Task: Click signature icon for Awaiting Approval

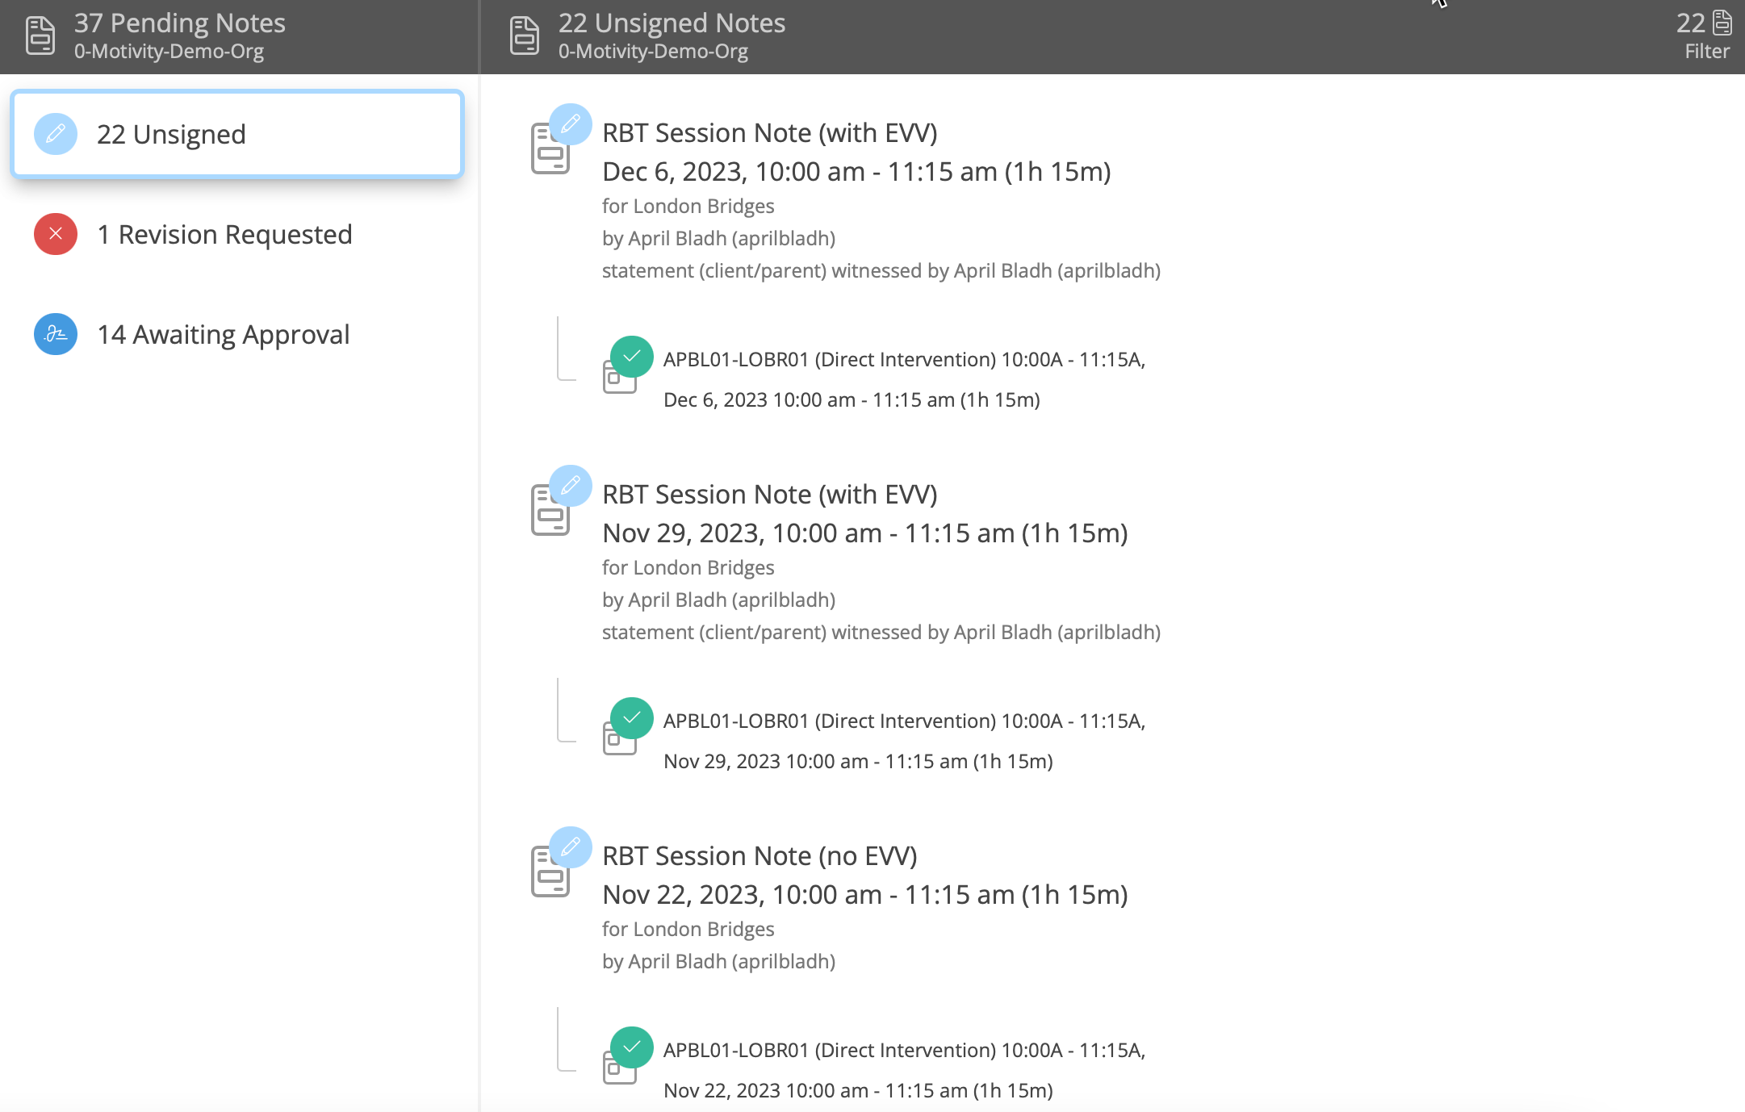Action: coord(56,334)
